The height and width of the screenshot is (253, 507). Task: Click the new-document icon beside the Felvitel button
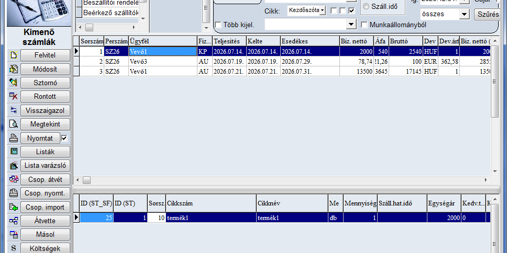click(13, 55)
